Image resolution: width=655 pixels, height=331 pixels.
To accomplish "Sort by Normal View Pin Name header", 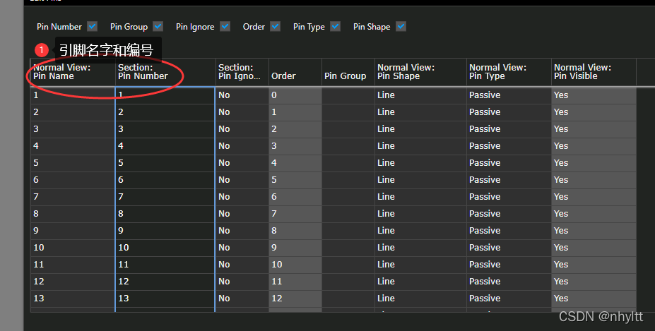I will click(x=72, y=72).
